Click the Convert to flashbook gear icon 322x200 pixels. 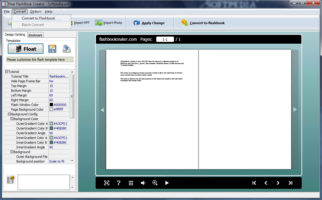click(x=184, y=23)
